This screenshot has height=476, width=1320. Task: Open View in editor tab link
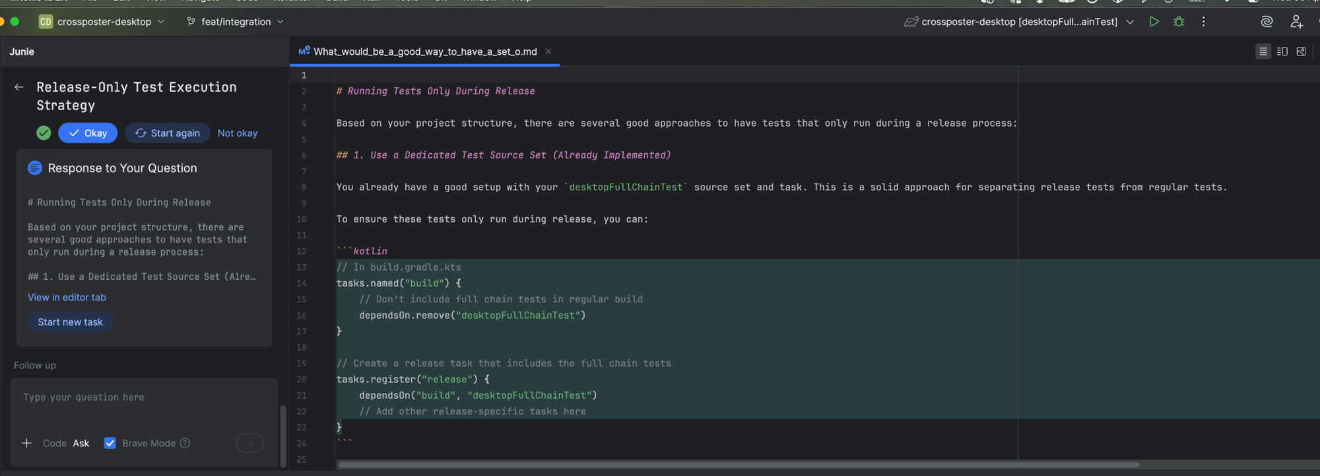pyautogui.click(x=67, y=297)
